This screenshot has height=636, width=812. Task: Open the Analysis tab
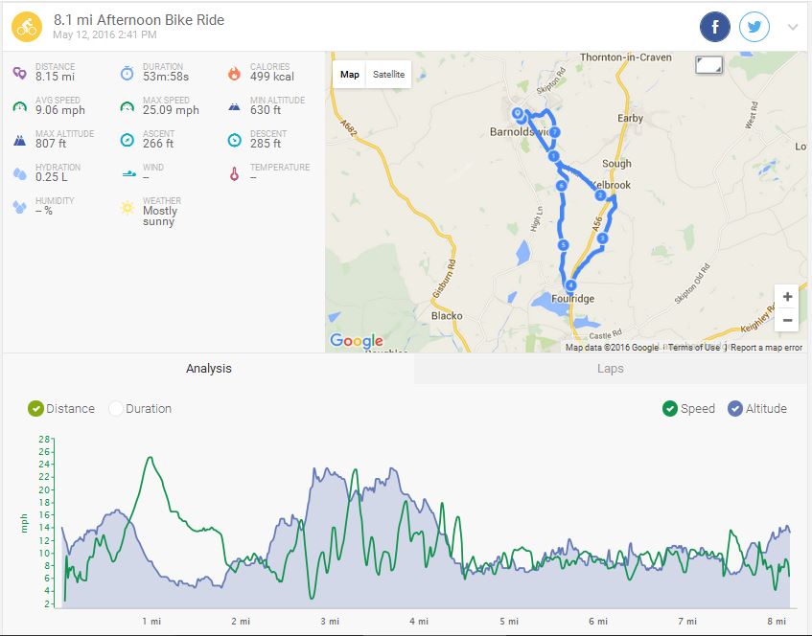click(208, 369)
